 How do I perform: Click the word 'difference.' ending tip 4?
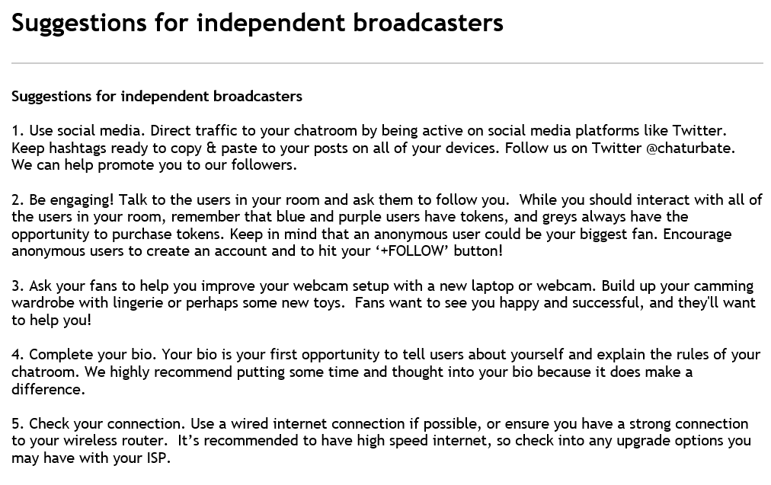tap(49, 389)
